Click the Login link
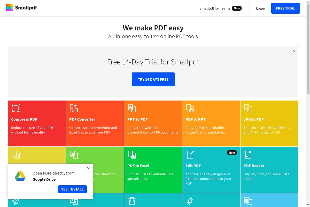Image resolution: width=310 pixels, height=207 pixels. (260, 8)
